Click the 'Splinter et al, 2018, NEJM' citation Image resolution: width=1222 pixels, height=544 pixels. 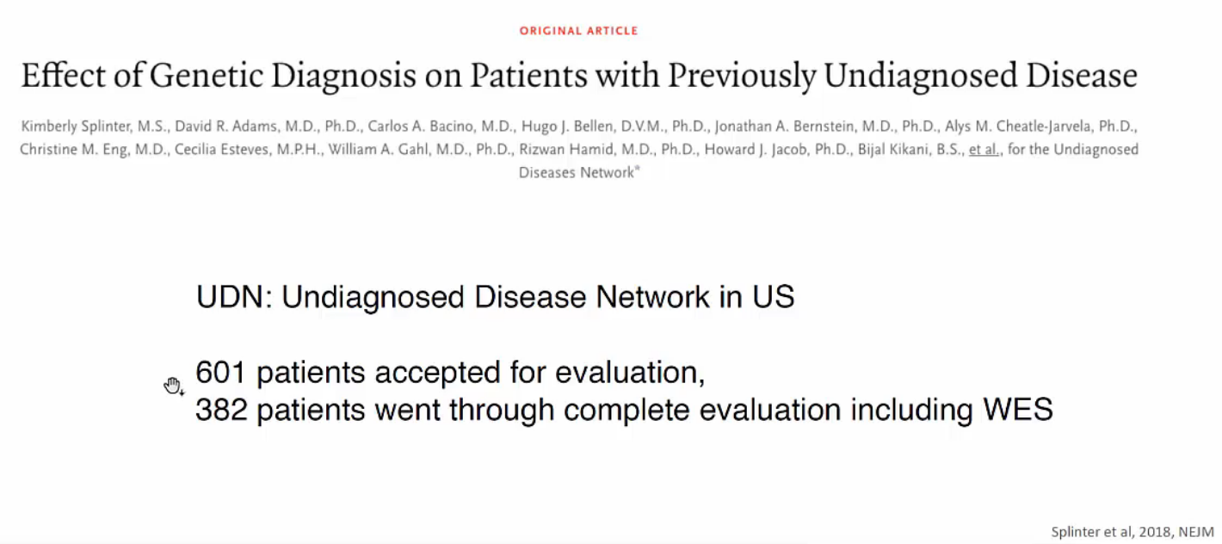click(1133, 532)
